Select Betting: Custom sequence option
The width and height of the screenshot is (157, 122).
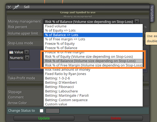(93, 100)
